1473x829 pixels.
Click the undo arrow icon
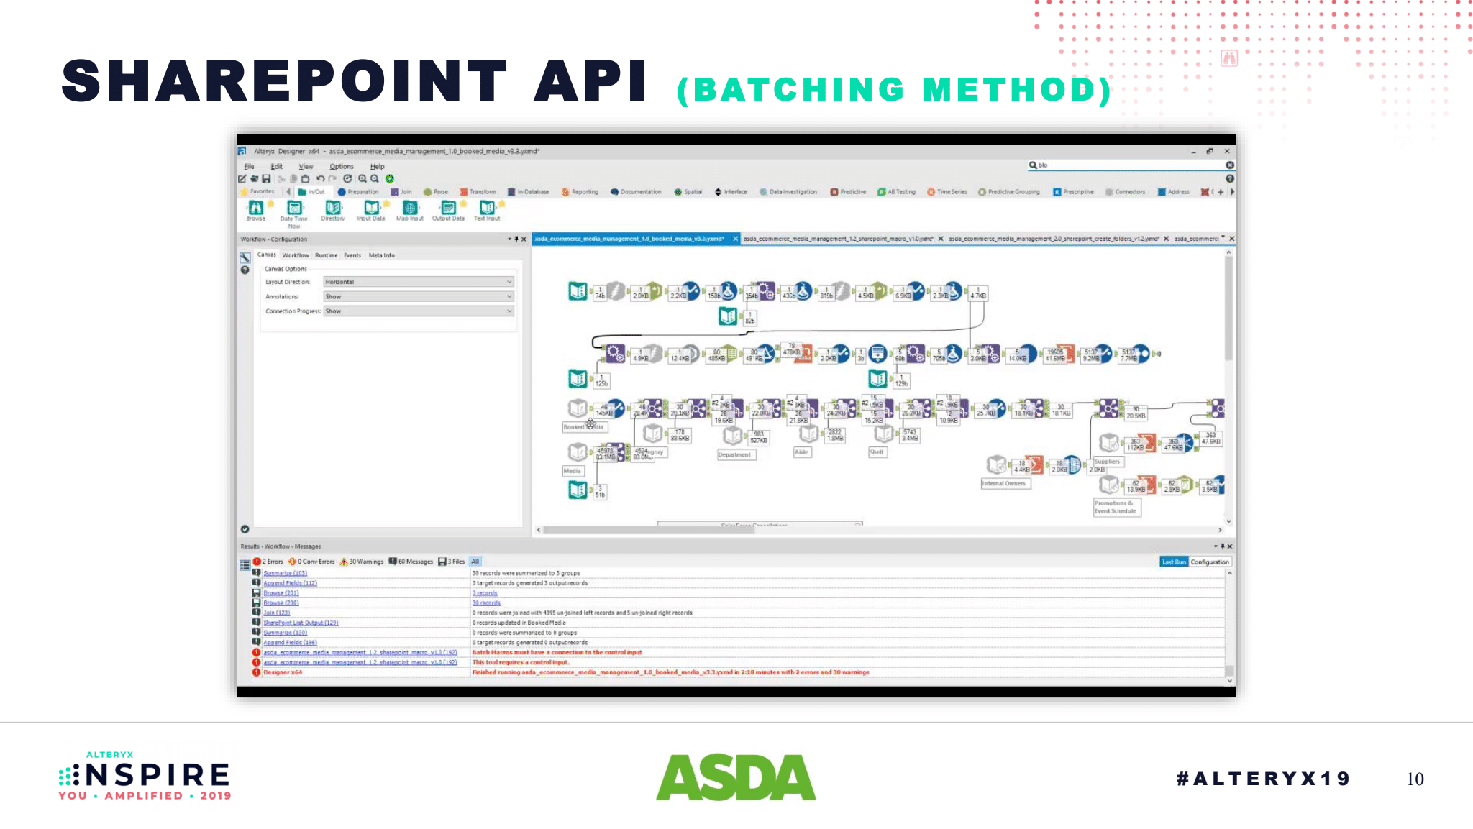pyautogui.click(x=320, y=179)
